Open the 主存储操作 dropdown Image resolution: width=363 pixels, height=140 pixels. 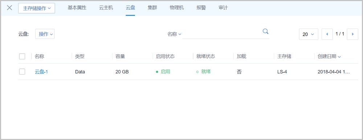37,8
